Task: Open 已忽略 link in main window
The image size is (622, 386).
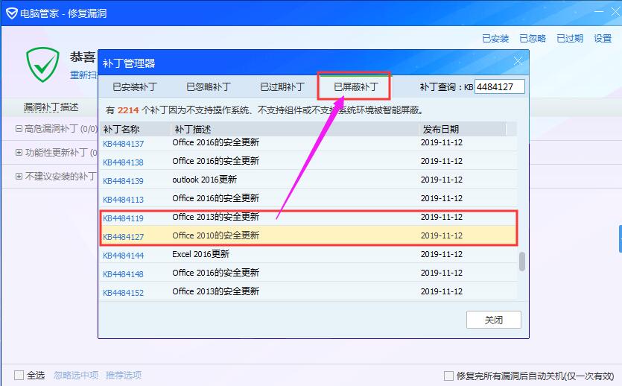Action: coord(533,39)
